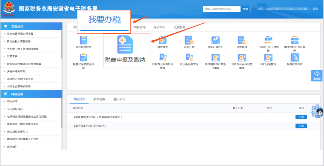Open 增值税抵扣凭证管理 icon

[295, 40]
